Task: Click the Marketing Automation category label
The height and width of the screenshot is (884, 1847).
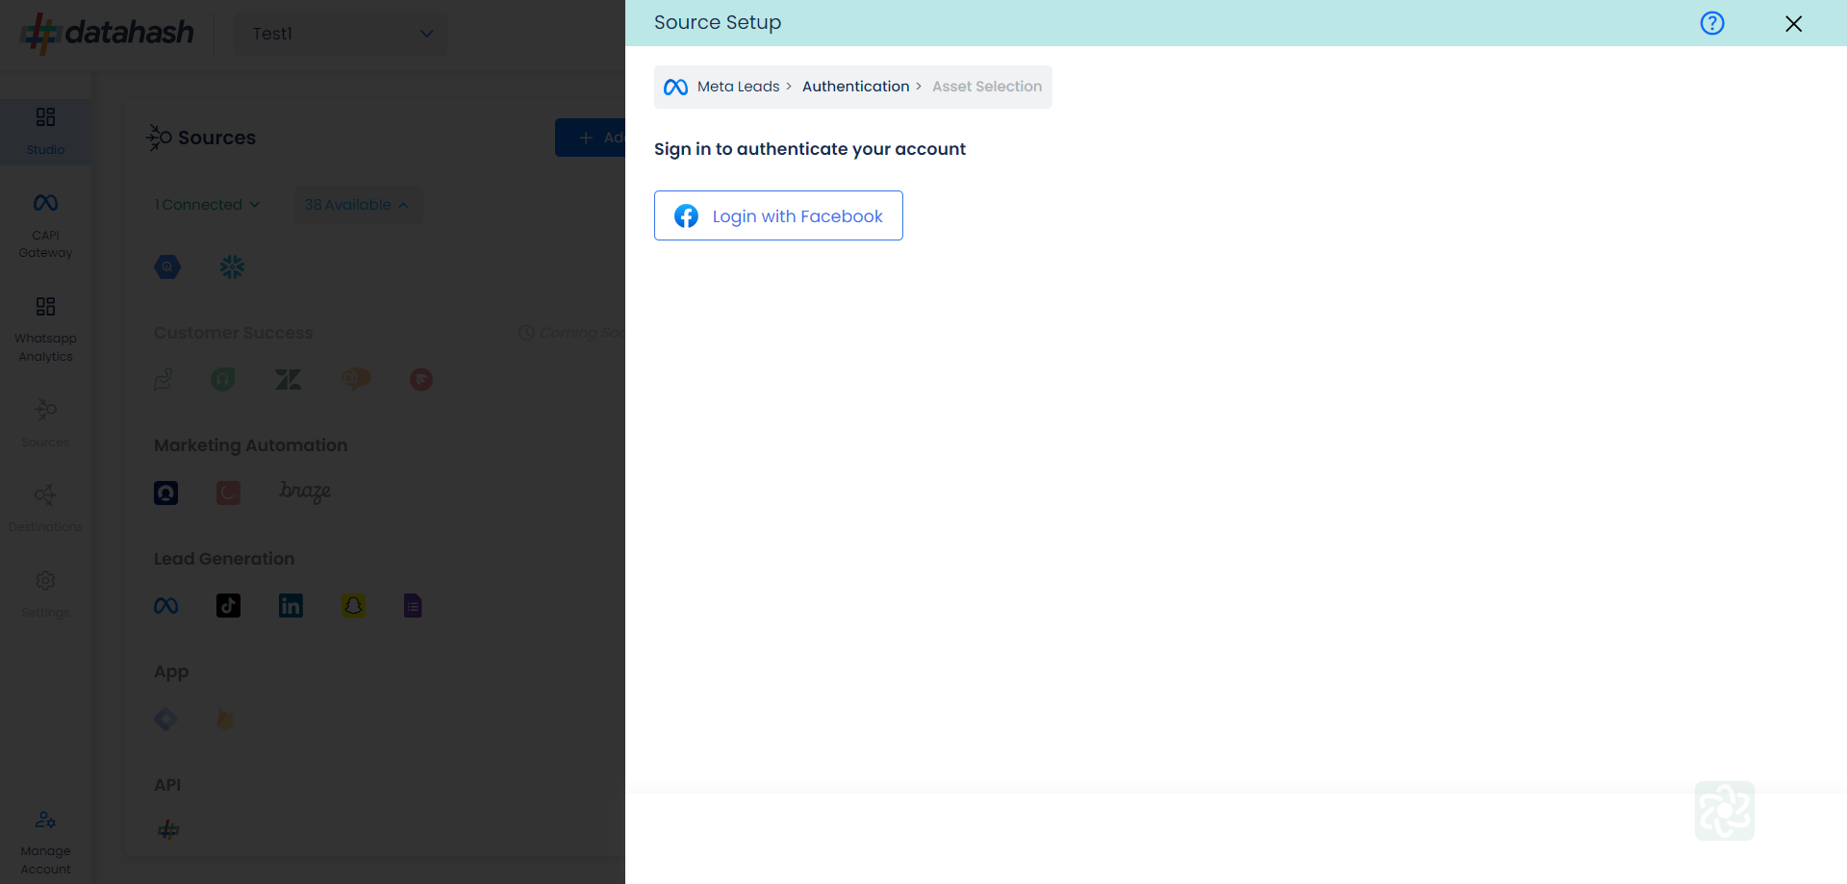Action: click(250, 445)
